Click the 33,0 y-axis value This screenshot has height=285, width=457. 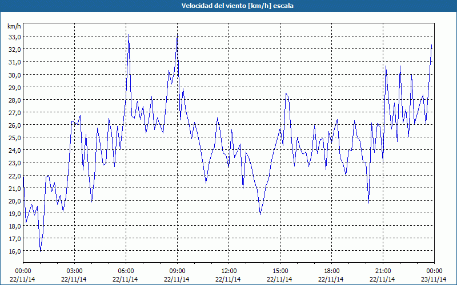15,37
